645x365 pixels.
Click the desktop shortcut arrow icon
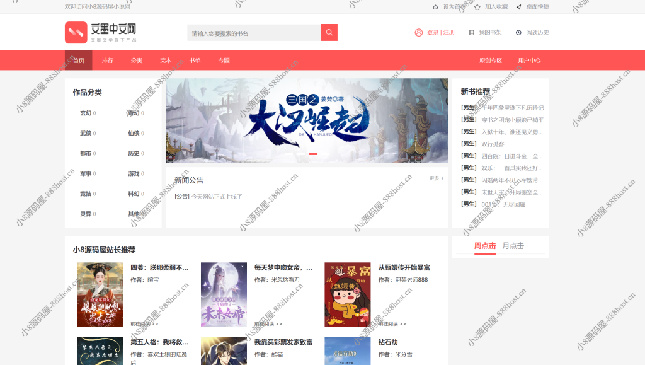[519, 7]
